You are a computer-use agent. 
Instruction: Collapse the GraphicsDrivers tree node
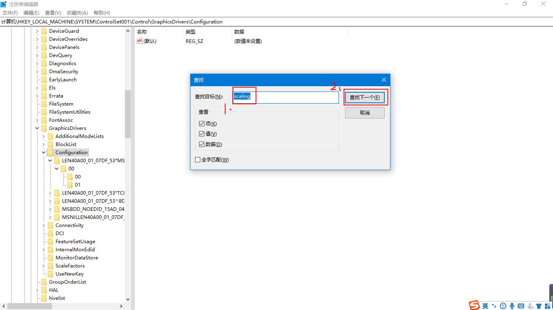[x=37, y=128]
